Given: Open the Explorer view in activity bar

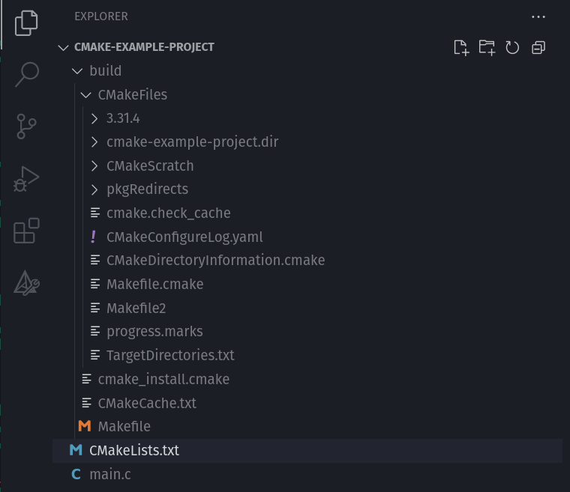Looking at the screenshot, I should pyautogui.click(x=26, y=22).
